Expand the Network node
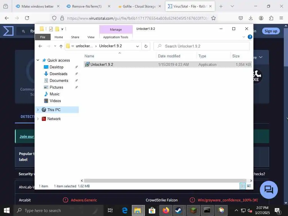Image resolution: width=288 pixels, height=216 pixels. pos(38,119)
